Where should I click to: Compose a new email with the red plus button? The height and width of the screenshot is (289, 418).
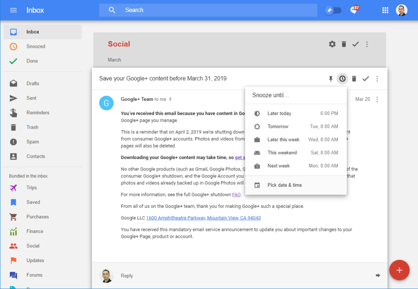coord(399,270)
